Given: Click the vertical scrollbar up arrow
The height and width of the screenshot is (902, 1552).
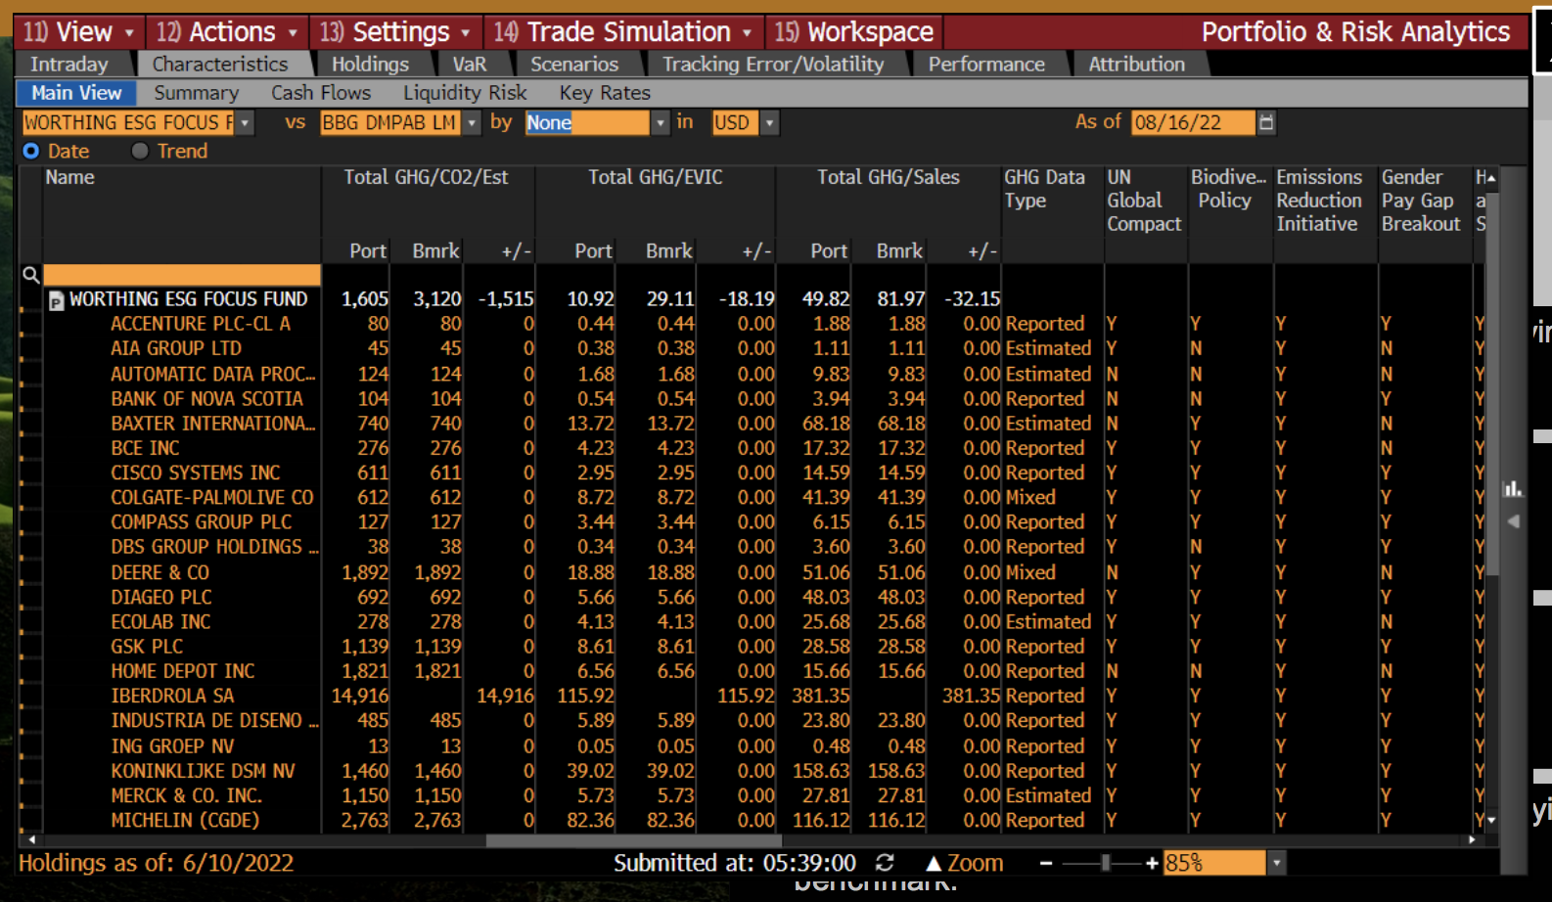Looking at the screenshot, I should point(1491,179).
